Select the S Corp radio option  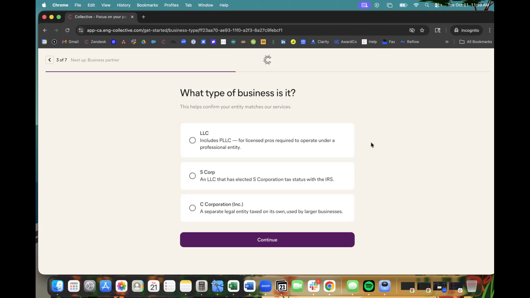(192, 176)
